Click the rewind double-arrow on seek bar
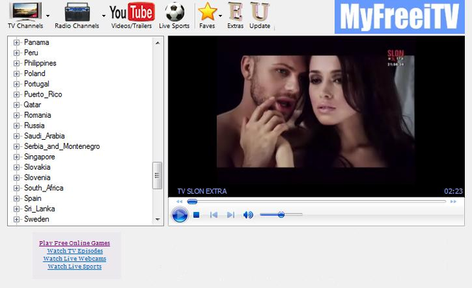Screen dimensions: 472x288 click(x=180, y=201)
